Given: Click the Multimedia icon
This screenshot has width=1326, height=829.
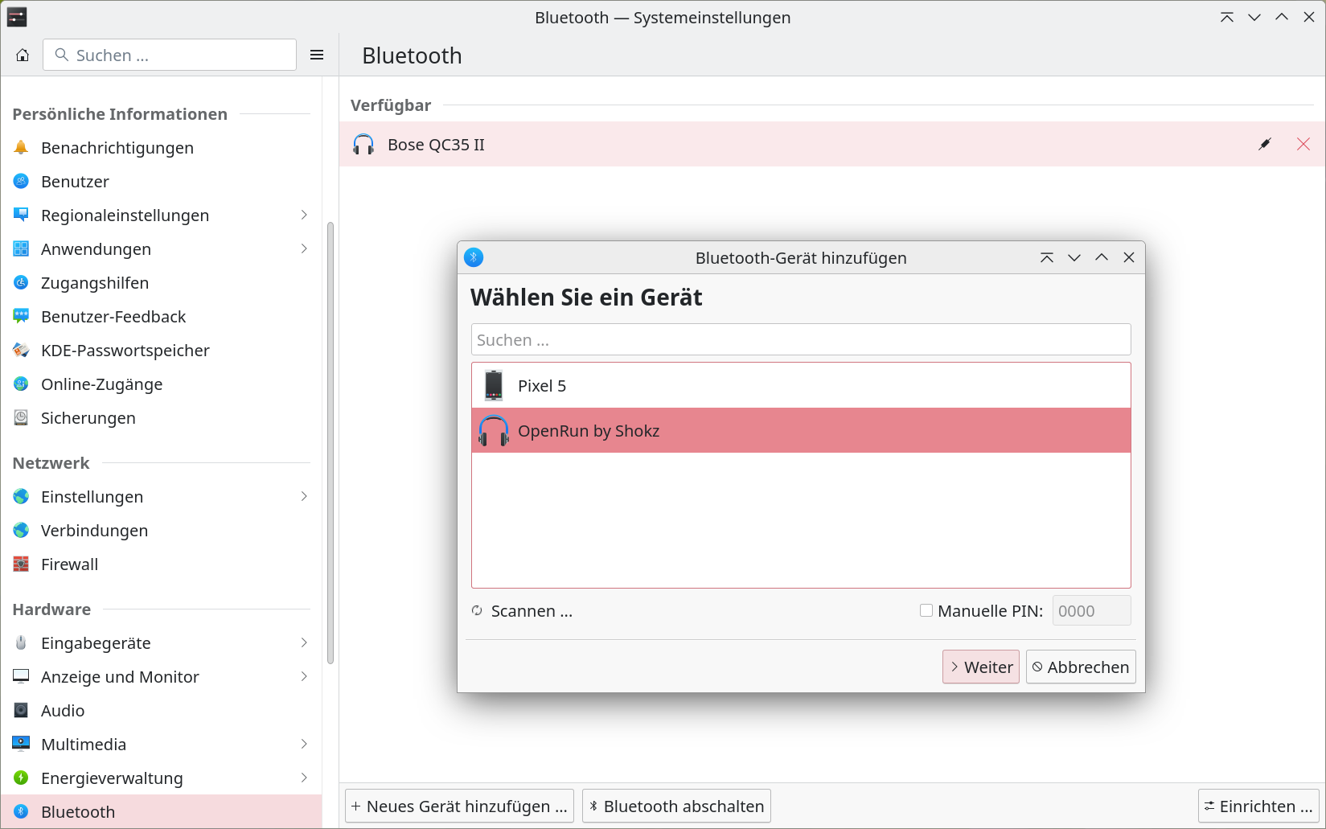Looking at the screenshot, I should [x=22, y=745].
